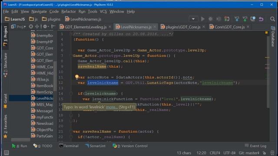Change UTF-8 file encoding
Viewport: 278px width, 156px height.
click(229, 153)
